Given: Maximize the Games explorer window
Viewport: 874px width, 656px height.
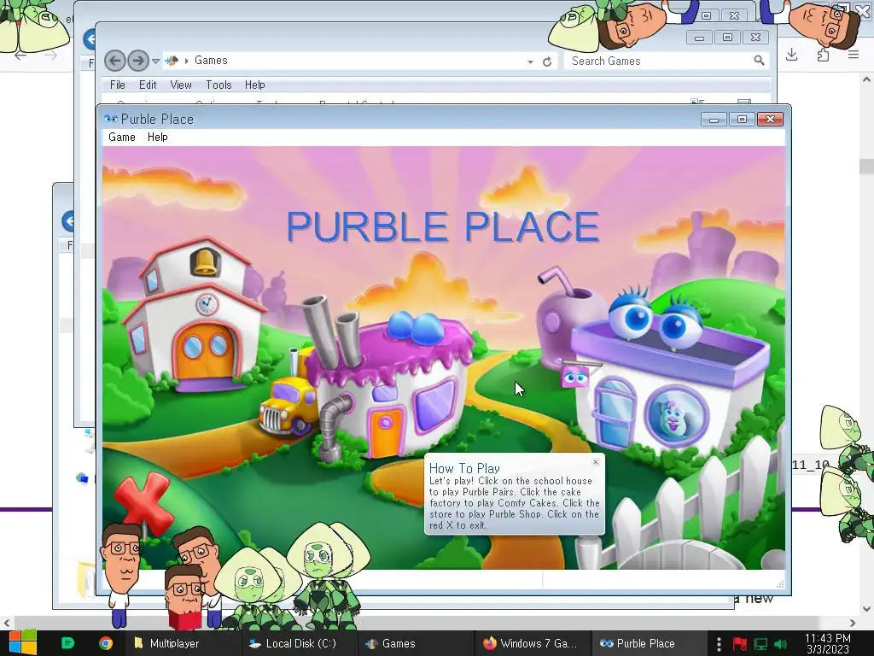Looking at the screenshot, I should tap(727, 38).
